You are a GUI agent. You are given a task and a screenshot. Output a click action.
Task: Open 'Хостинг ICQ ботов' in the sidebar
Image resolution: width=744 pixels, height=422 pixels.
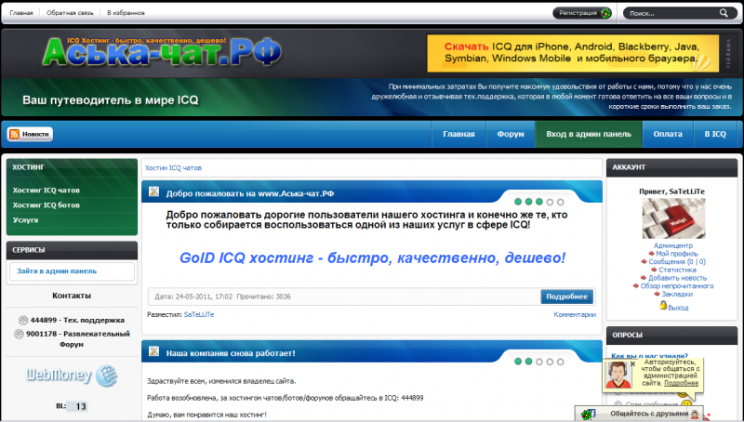46,205
